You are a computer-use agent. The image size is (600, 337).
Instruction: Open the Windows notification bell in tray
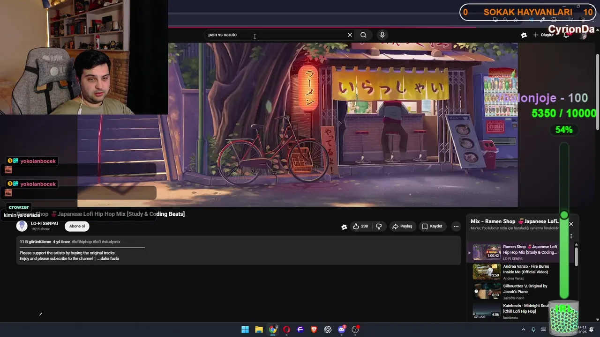[592, 330]
